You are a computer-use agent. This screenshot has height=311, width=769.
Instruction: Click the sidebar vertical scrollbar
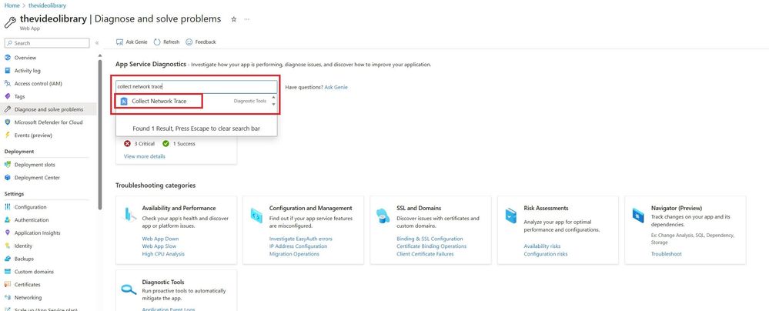(100, 135)
